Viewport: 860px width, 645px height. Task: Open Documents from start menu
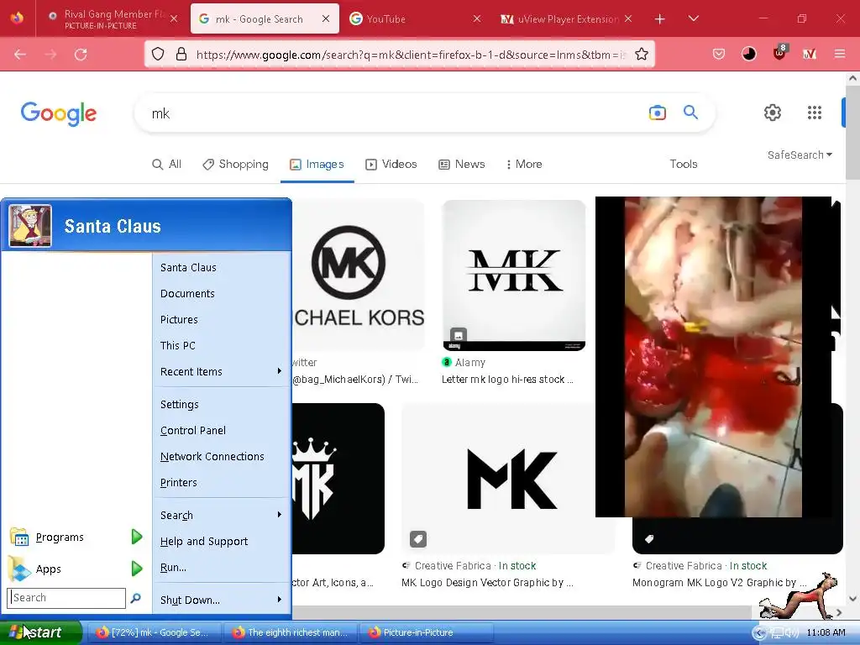(x=221, y=293)
